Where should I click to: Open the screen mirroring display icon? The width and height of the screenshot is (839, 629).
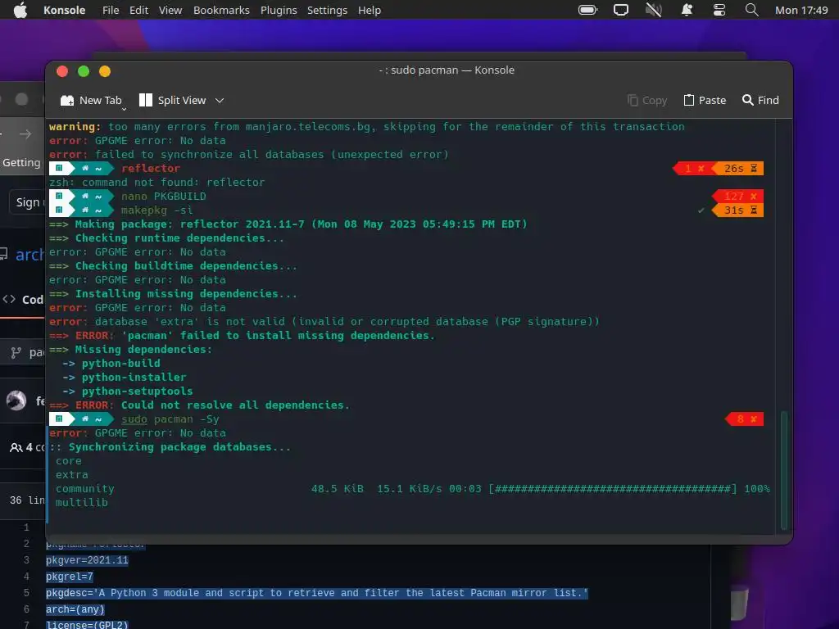621,10
